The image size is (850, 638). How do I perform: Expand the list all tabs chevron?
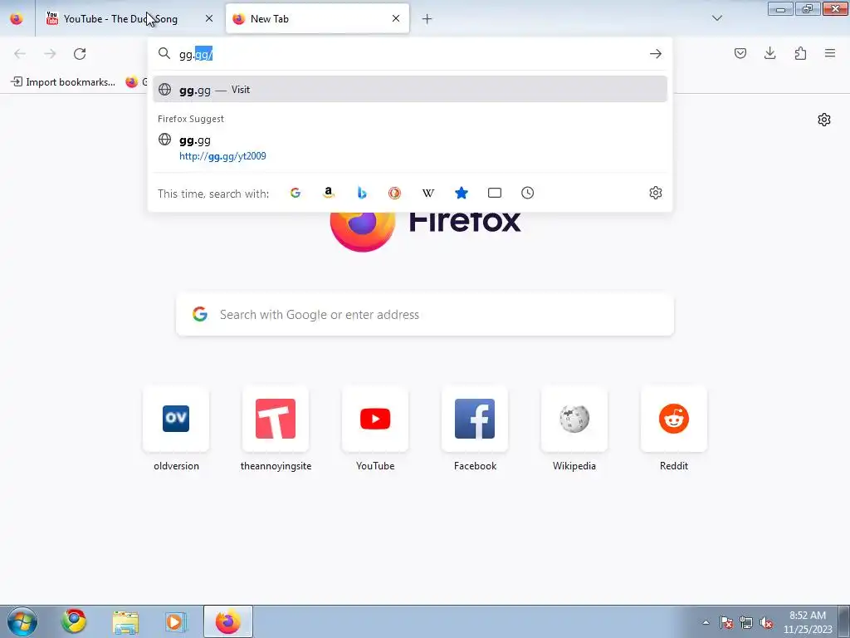coord(716,18)
